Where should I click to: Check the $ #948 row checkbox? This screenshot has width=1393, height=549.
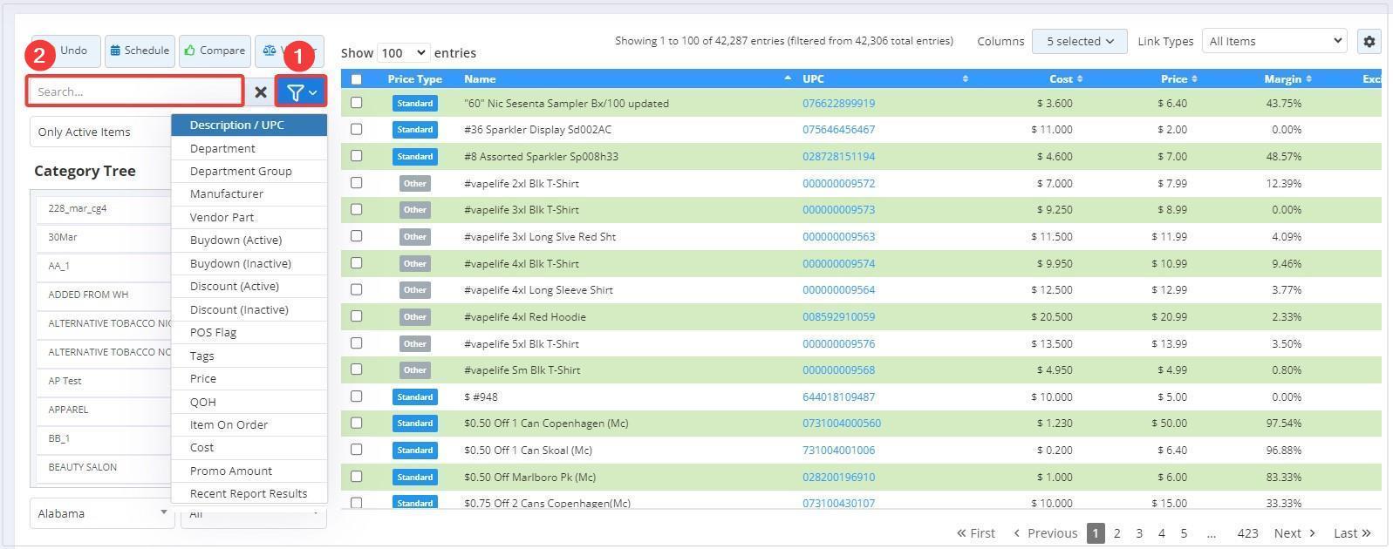(x=356, y=396)
